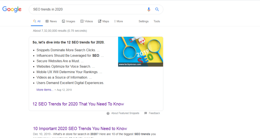This screenshot has width=260, height=138.
Task: Click the Maps tab pin icon
Action: coord(100,21)
